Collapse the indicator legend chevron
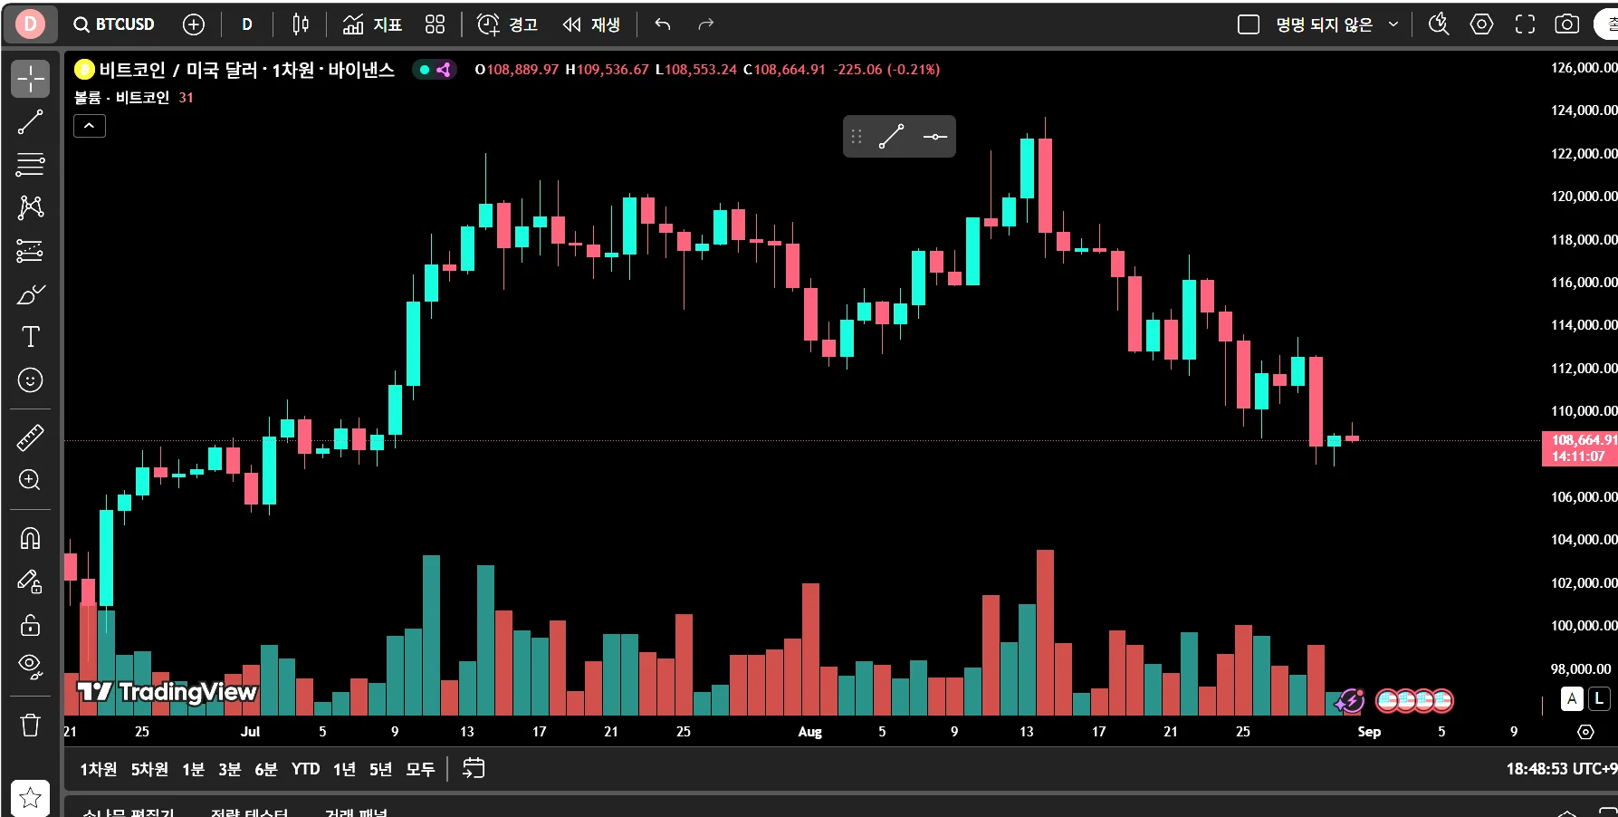The width and height of the screenshot is (1618, 817). (89, 126)
